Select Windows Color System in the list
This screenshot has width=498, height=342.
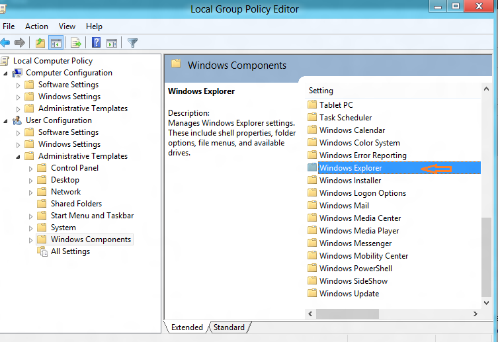[360, 143]
